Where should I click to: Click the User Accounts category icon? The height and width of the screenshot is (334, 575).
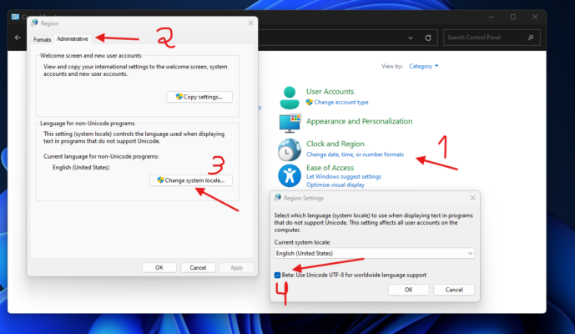(x=290, y=96)
